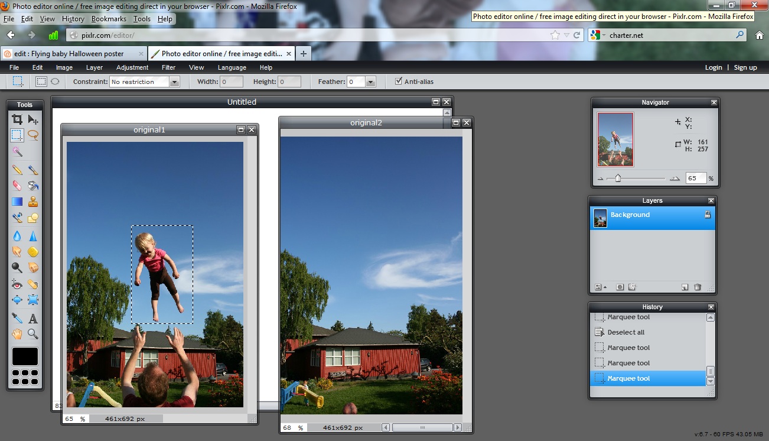The width and height of the screenshot is (769, 441).
Task: Select the Clone Stamp tool
Action: [33, 202]
